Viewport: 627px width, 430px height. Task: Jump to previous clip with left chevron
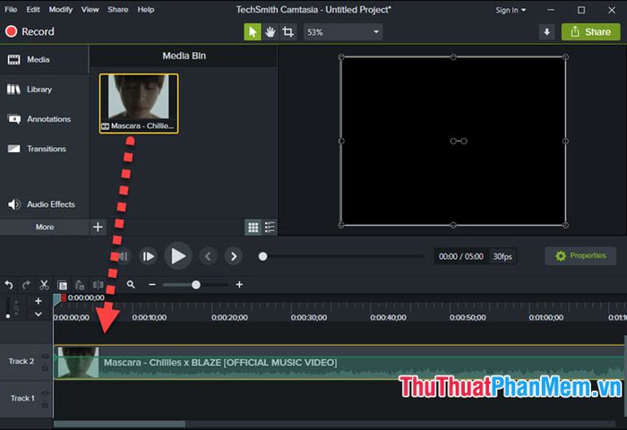pos(208,256)
